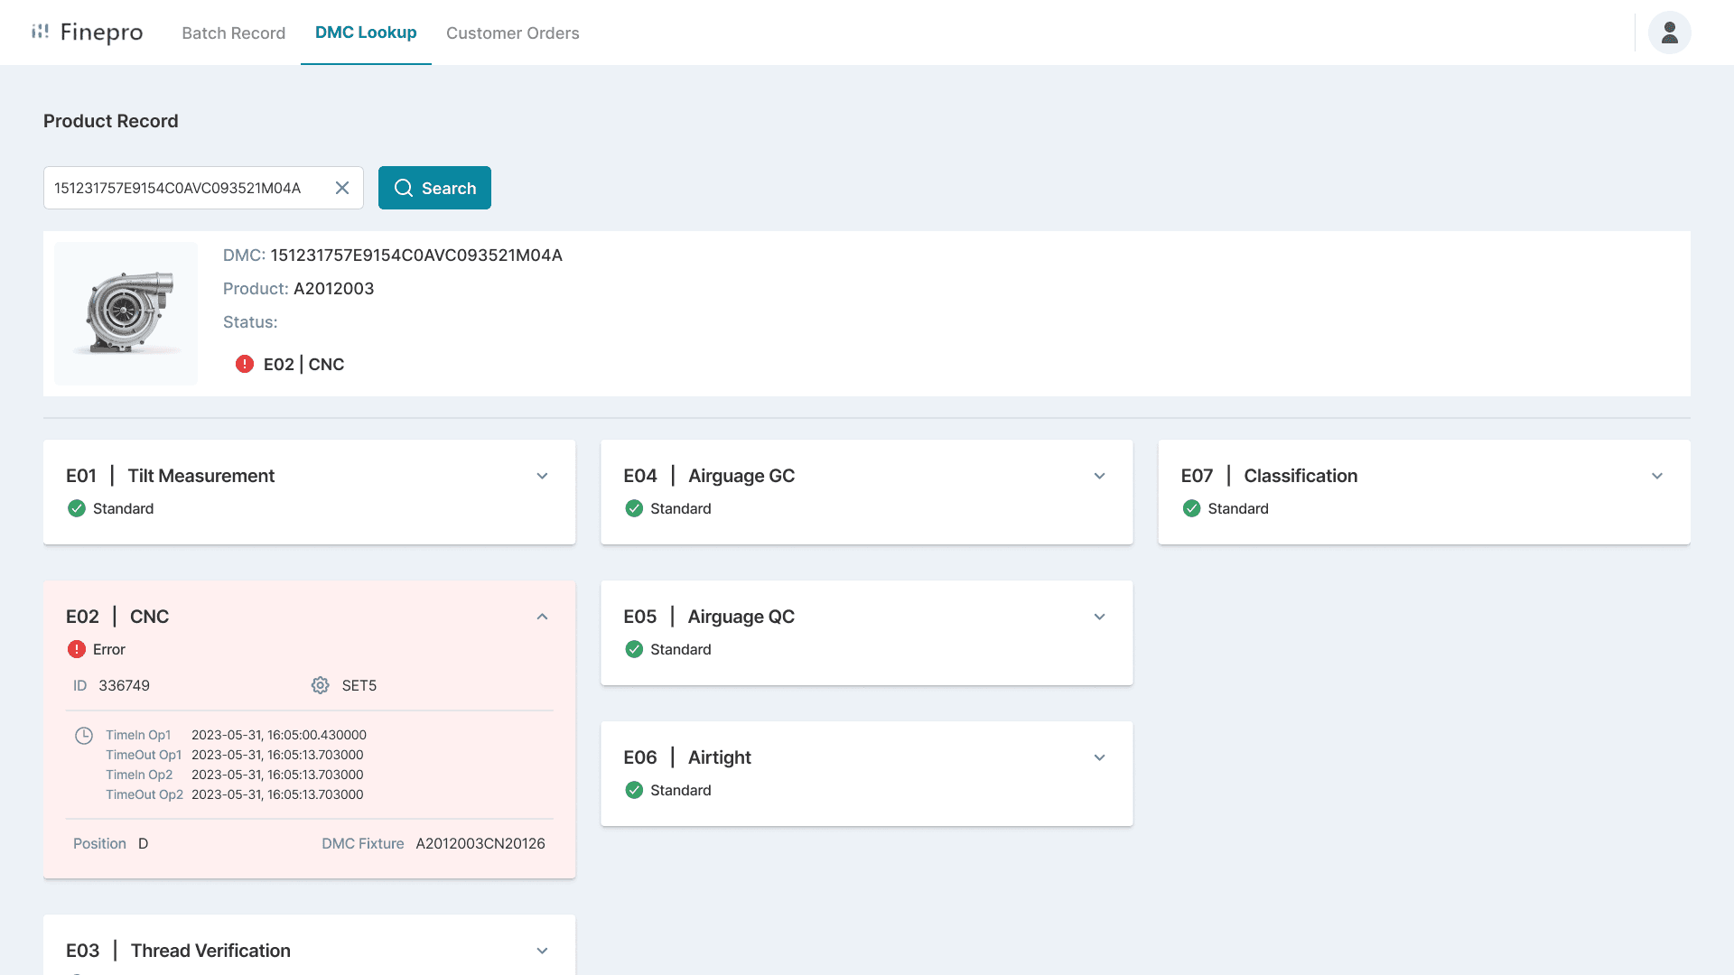Click green check icon in Classification card
This screenshot has height=975, width=1734.
tap(1192, 508)
